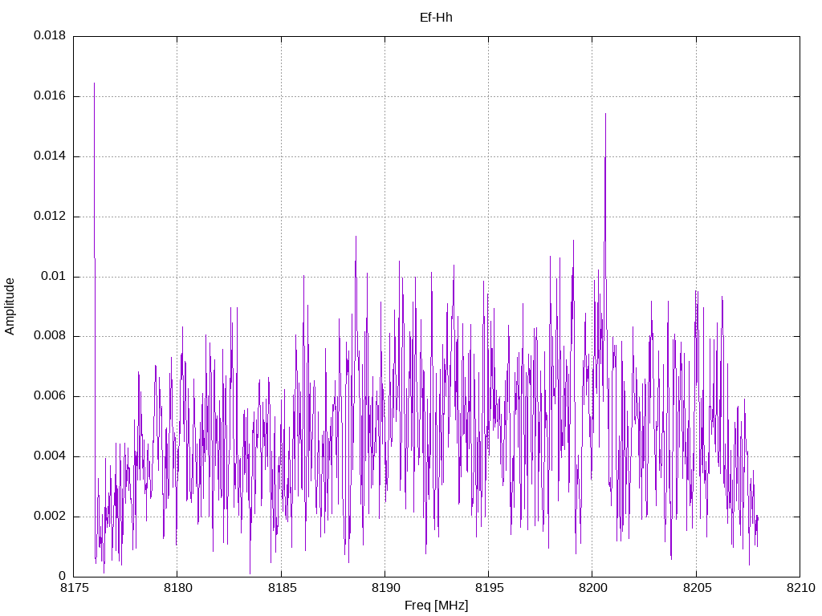Image resolution: width=822 pixels, height=616 pixels.
Task: Select the y-axis tick label 0.006
Action: click(50, 396)
